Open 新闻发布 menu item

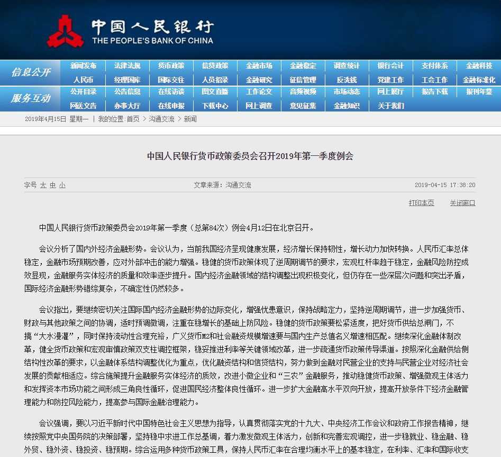click(84, 66)
